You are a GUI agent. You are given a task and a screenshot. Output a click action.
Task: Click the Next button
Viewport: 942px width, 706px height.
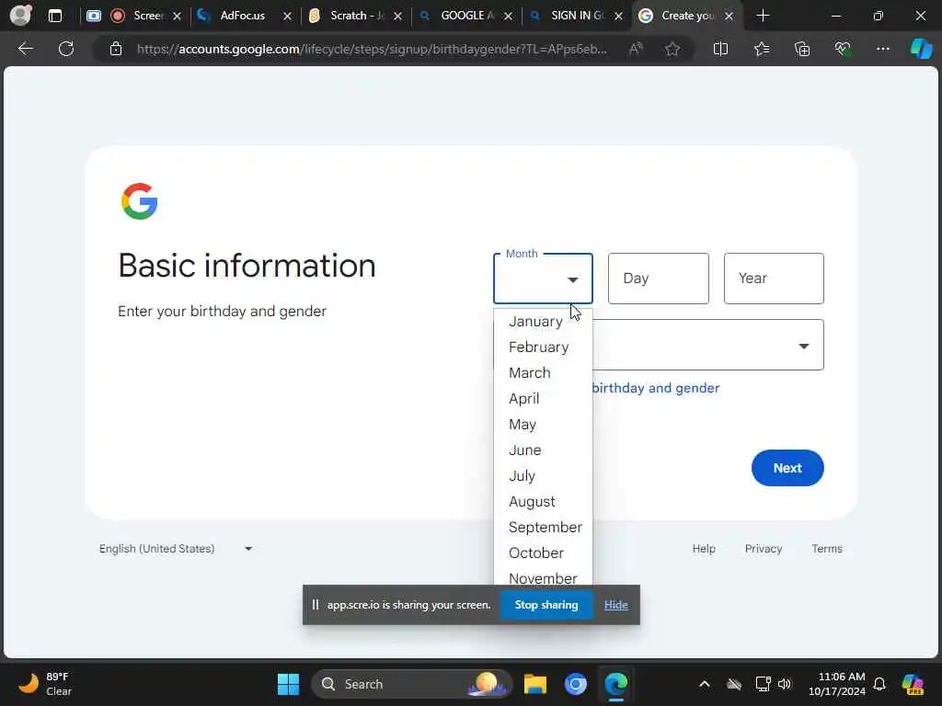click(x=787, y=468)
